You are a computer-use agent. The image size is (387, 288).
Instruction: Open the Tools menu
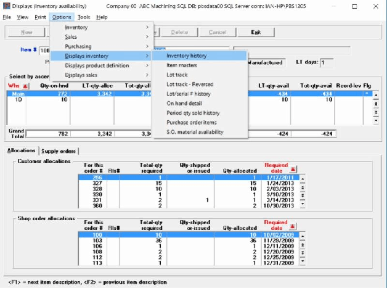(84, 17)
